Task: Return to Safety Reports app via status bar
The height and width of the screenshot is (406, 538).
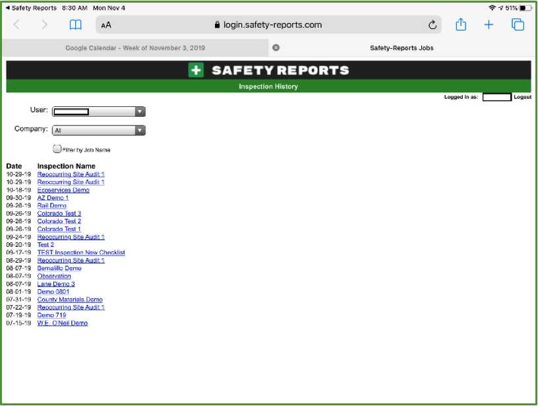Action: click(31, 8)
